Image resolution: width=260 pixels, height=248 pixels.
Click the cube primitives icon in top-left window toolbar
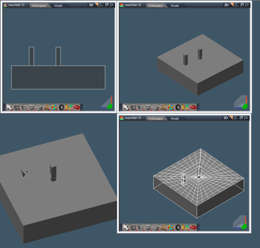[24, 107]
